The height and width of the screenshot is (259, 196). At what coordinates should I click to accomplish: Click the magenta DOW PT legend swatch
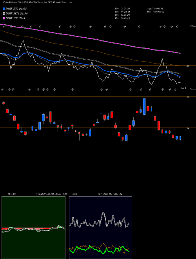(x=4, y=18)
